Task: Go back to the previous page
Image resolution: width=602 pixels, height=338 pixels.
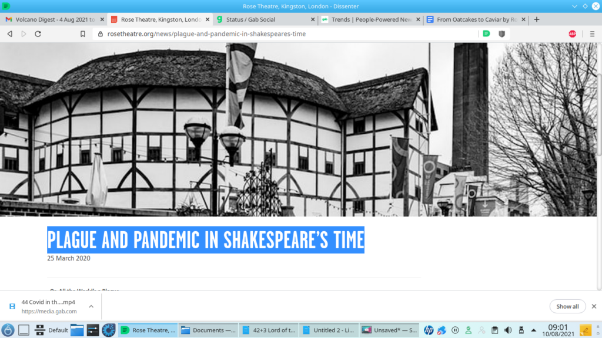Action: pyautogui.click(x=10, y=33)
